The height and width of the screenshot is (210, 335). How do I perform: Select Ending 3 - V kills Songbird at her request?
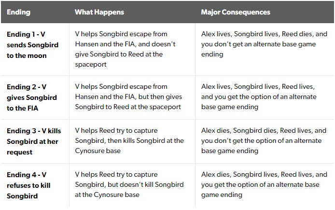tap(34, 141)
